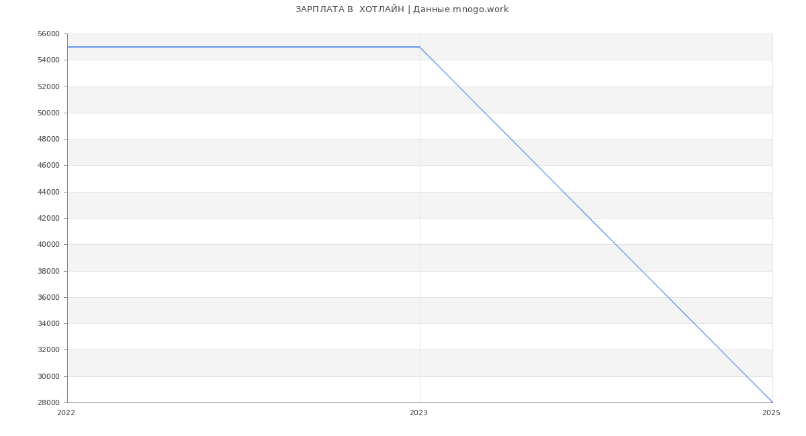Click the 40000 y-axis label
Image resolution: width=806 pixels, height=436 pixels.
[49, 245]
